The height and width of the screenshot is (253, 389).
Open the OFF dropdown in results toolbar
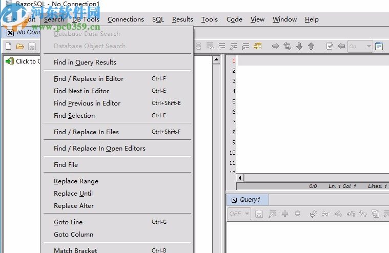tap(239, 214)
